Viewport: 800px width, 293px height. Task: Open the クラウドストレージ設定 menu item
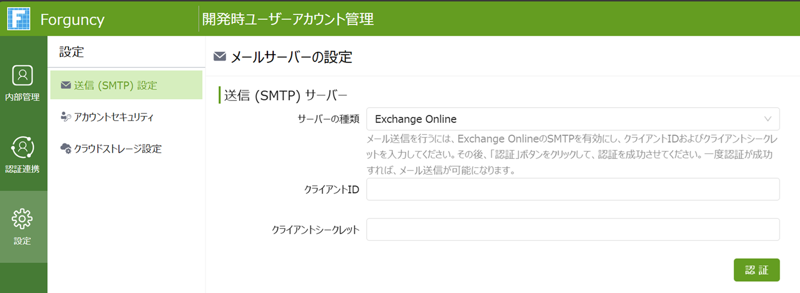(126, 149)
